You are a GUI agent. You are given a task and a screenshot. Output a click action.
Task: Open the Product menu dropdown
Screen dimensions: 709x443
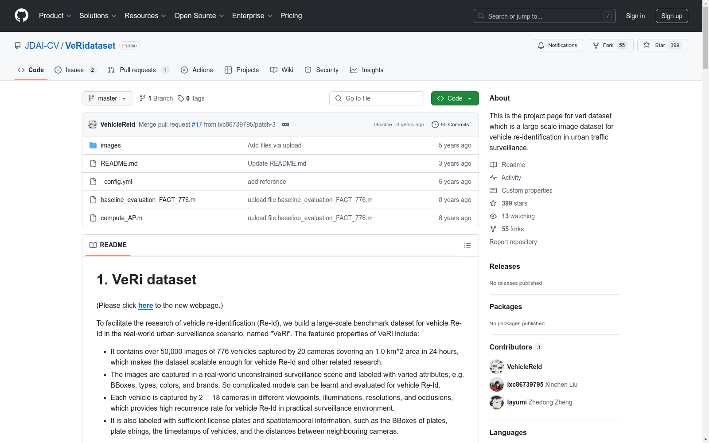[x=55, y=16]
